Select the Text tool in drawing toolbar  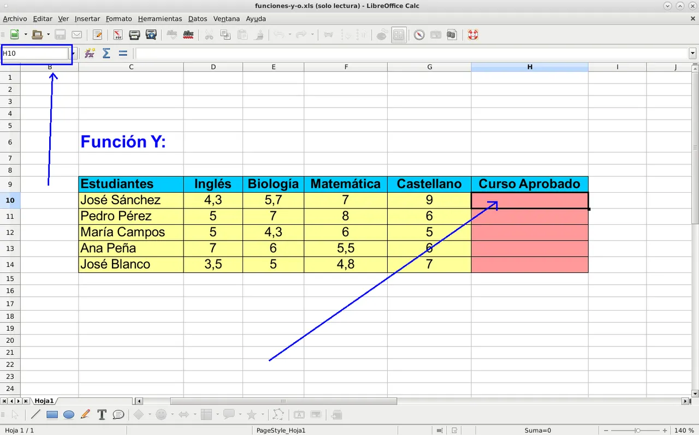point(102,415)
